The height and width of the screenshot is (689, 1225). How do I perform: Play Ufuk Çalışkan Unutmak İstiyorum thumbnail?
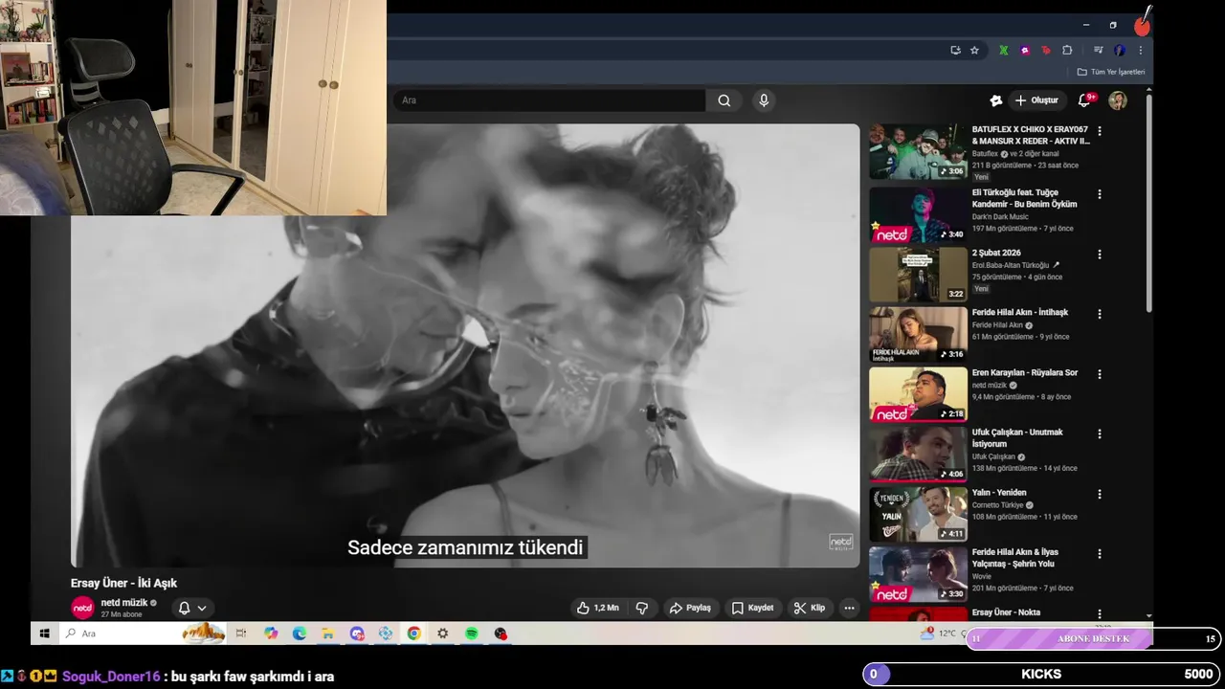point(918,455)
